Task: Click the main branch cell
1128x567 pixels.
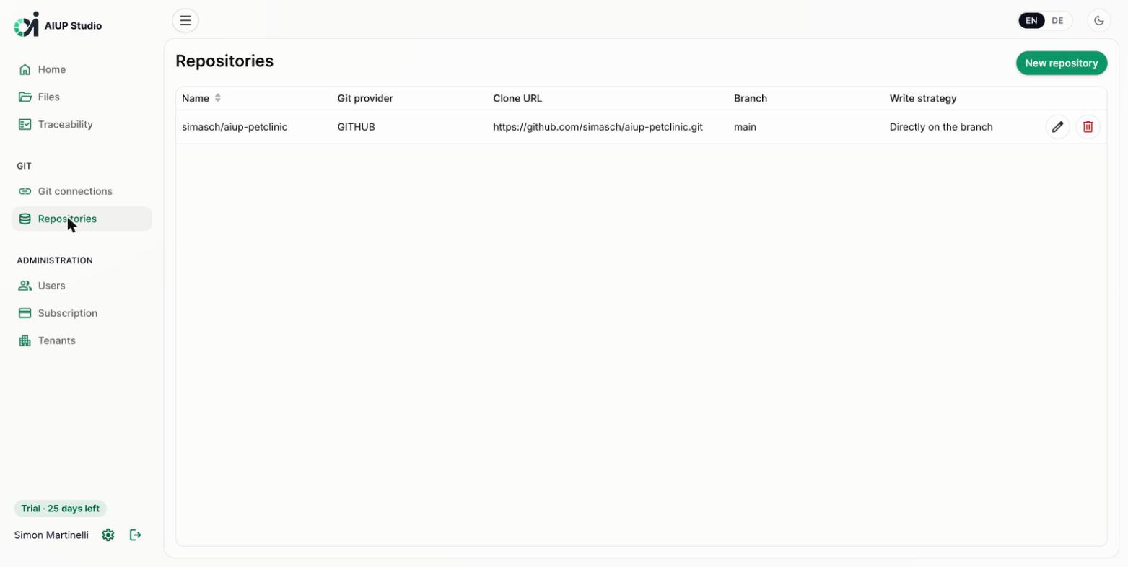Action: tap(745, 127)
